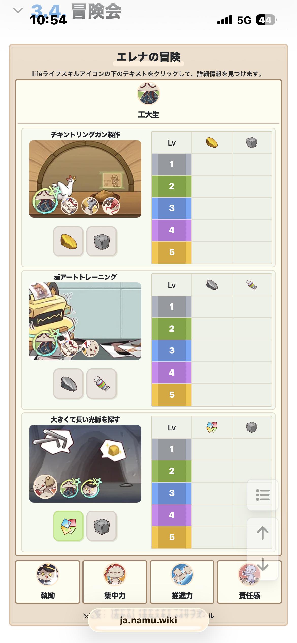Open the 責任感 skill tab
Viewport: 297px width, 643px height.
(x=249, y=582)
